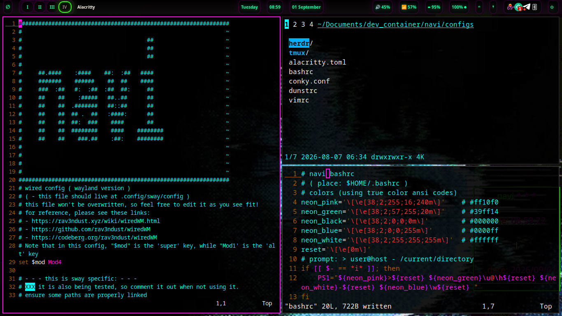562x316 pixels.
Task: Click the 'if [[ $- == *i* ]]; then' line
Action: click(x=350, y=268)
